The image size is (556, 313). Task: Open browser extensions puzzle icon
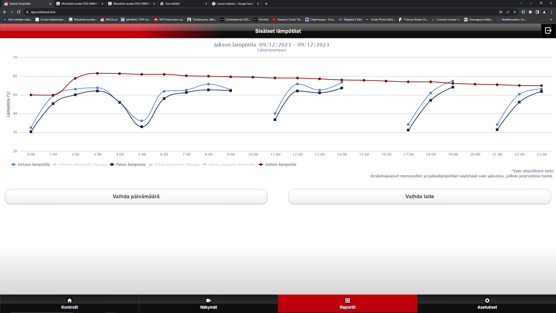530,12
